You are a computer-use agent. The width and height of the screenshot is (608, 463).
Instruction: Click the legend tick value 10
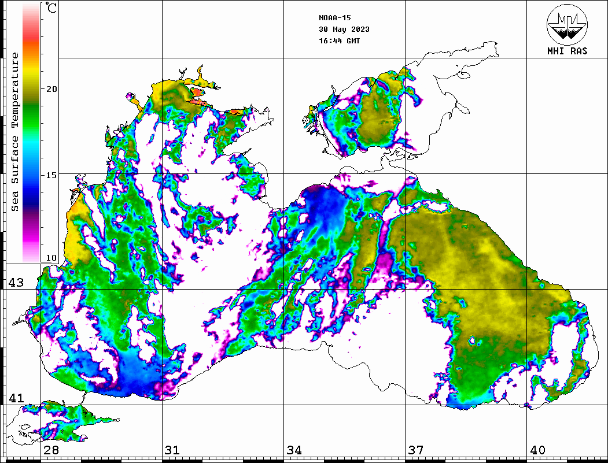(x=51, y=258)
